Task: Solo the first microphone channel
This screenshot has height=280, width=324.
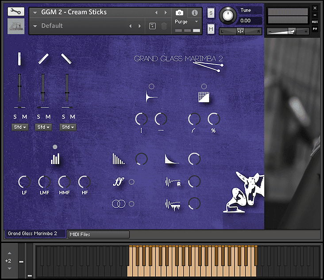Action: coord(15,117)
